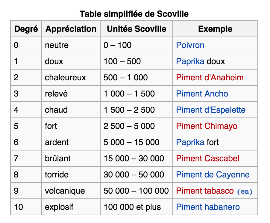Click the Piment Chimayo red link

pos(207,126)
